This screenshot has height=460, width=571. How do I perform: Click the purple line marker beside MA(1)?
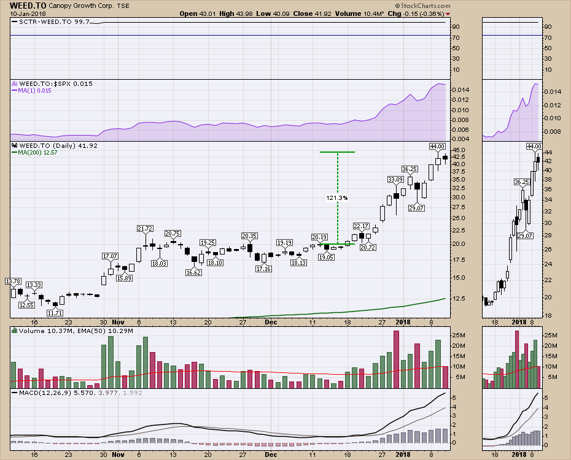coord(14,91)
